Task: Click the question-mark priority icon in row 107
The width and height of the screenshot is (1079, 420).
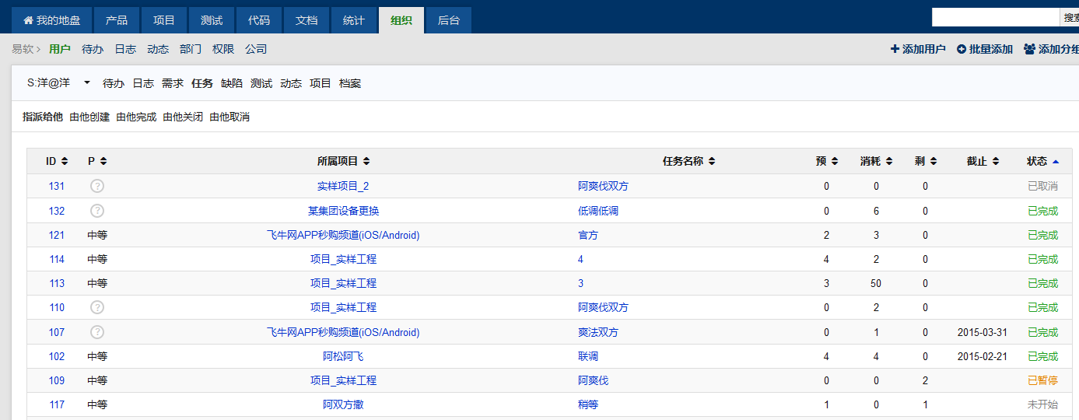Action: pyautogui.click(x=97, y=332)
